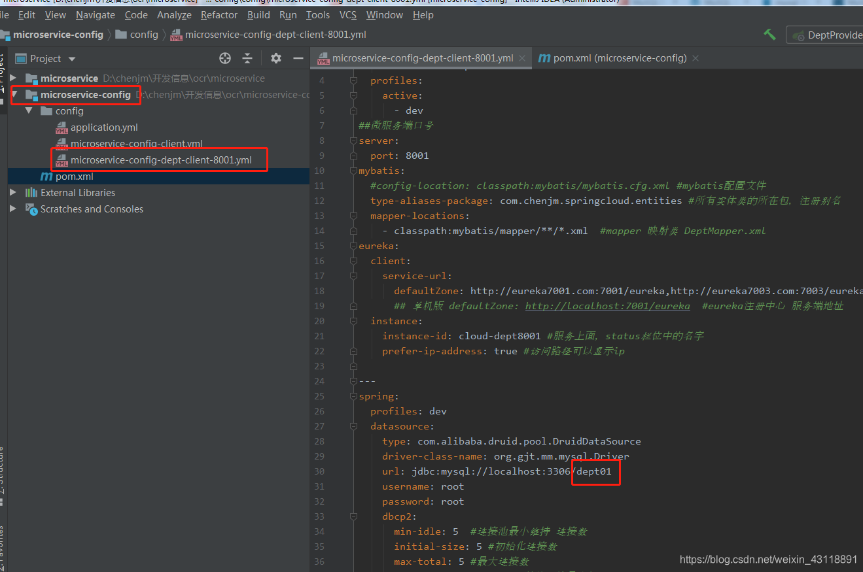863x572 pixels.
Task: Select microservice-config-dept-client-8001.yml editor tab
Action: pos(421,58)
